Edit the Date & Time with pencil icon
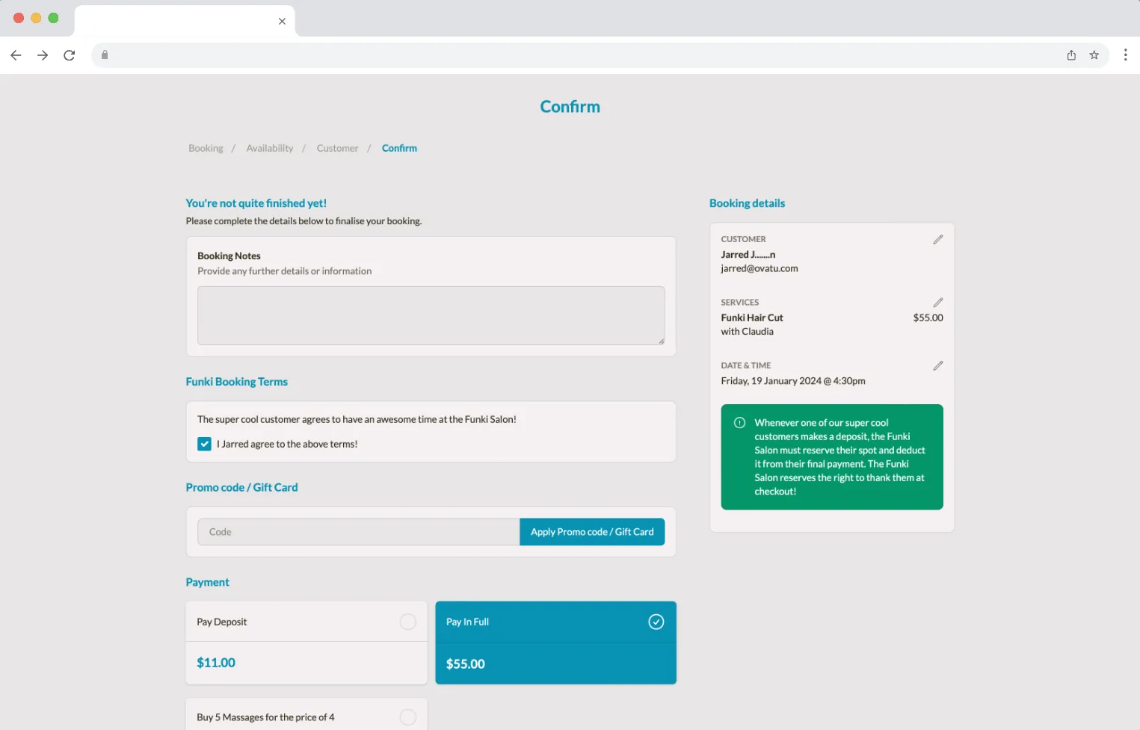Image resolution: width=1140 pixels, height=730 pixels. pyautogui.click(x=938, y=365)
